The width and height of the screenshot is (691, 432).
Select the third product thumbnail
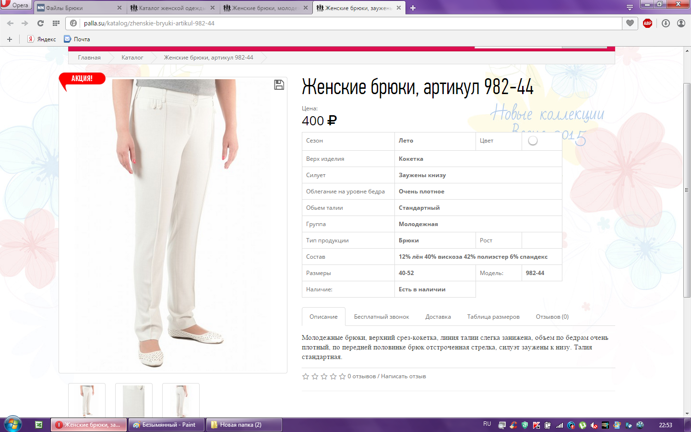(x=181, y=400)
